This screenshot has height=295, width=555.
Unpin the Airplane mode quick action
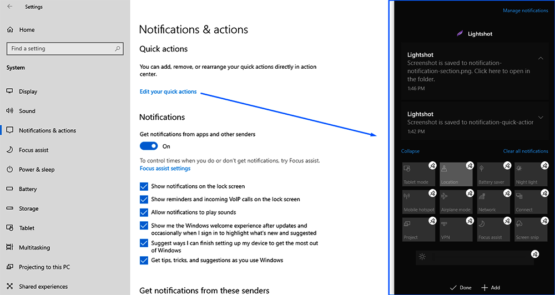tap(470, 193)
